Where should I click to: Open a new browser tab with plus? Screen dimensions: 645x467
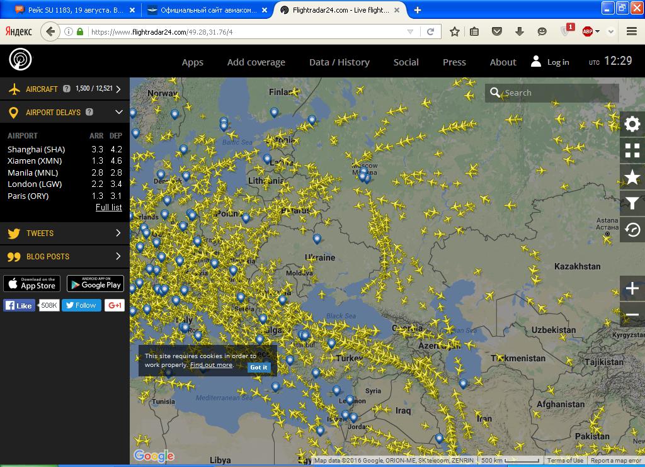point(418,10)
